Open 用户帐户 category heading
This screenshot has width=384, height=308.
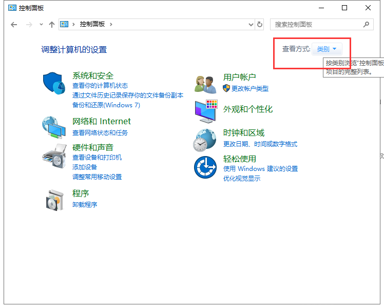(240, 77)
